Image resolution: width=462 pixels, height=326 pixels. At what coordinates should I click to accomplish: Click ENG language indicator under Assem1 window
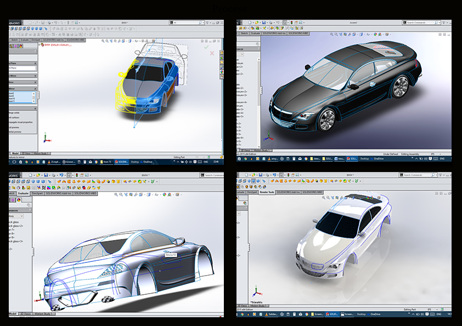(442, 158)
